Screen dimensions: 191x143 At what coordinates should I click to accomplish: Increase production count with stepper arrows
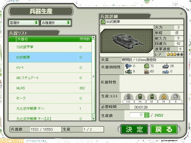(x=147, y=114)
